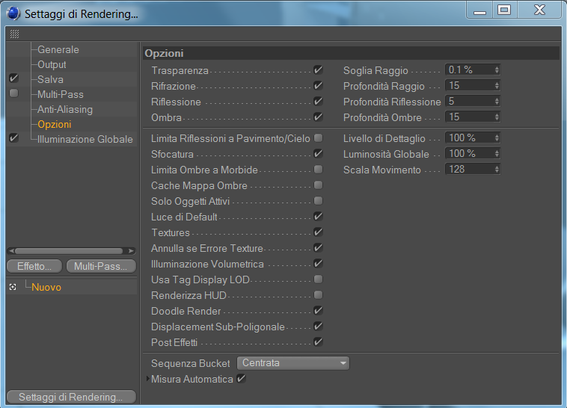Click the Effetto... button
This screenshot has height=408, width=567.
(x=34, y=266)
